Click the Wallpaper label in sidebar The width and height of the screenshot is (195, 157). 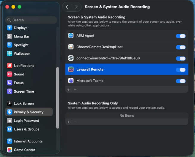click(x=22, y=54)
